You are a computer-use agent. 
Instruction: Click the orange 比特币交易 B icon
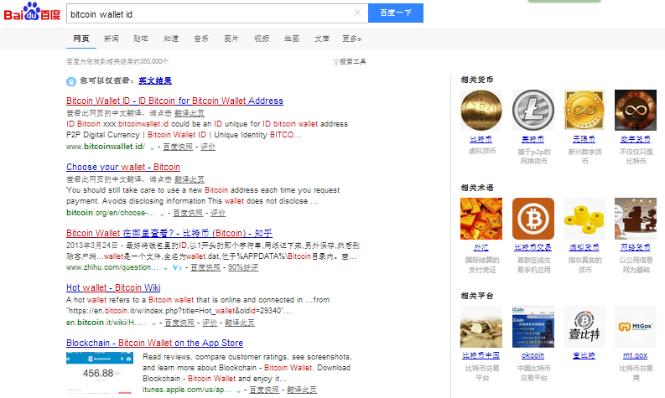533,219
